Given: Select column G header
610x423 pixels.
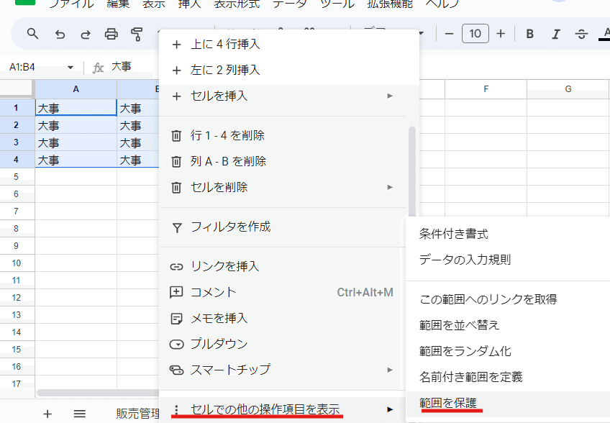Looking at the screenshot, I should 568,89.
